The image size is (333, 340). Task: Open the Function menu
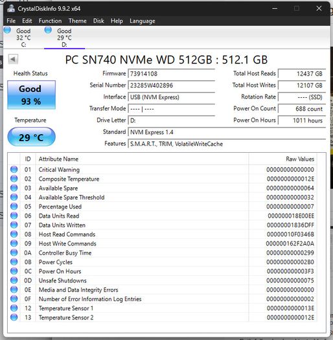(50, 21)
